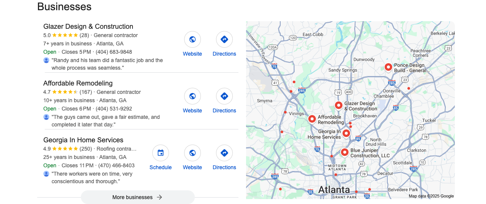Select Blue Juniper Construction map pin

click(344, 152)
